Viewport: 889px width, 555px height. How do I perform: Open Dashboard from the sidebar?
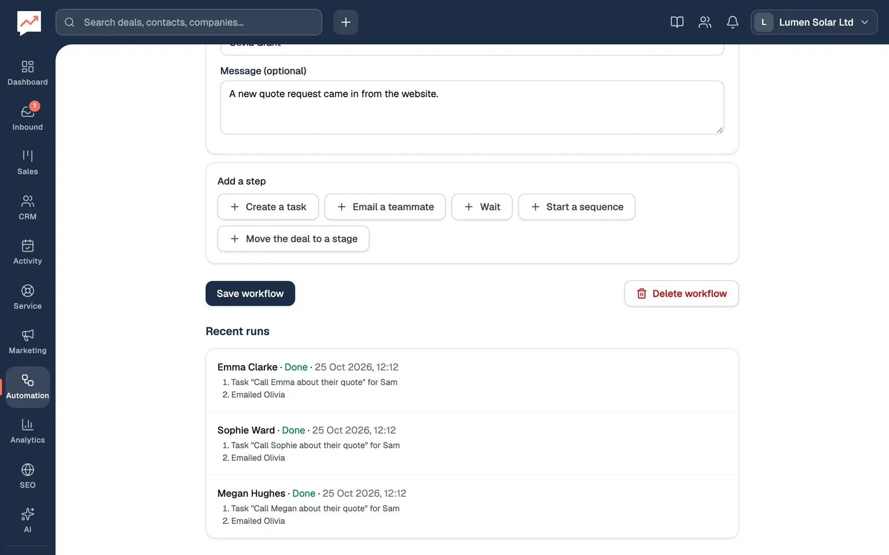pyautogui.click(x=28, y=73)
